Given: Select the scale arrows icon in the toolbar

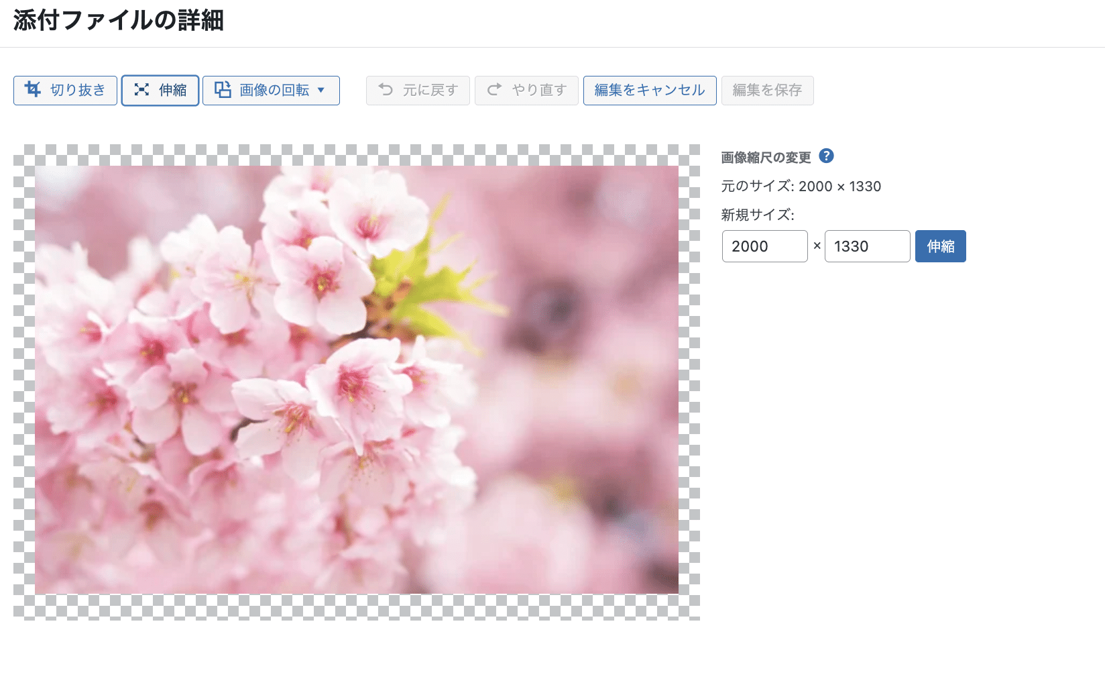Looking at the screenshot, I should point(141,90).
